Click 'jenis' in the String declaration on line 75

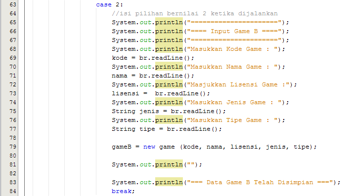click(149, 111)
